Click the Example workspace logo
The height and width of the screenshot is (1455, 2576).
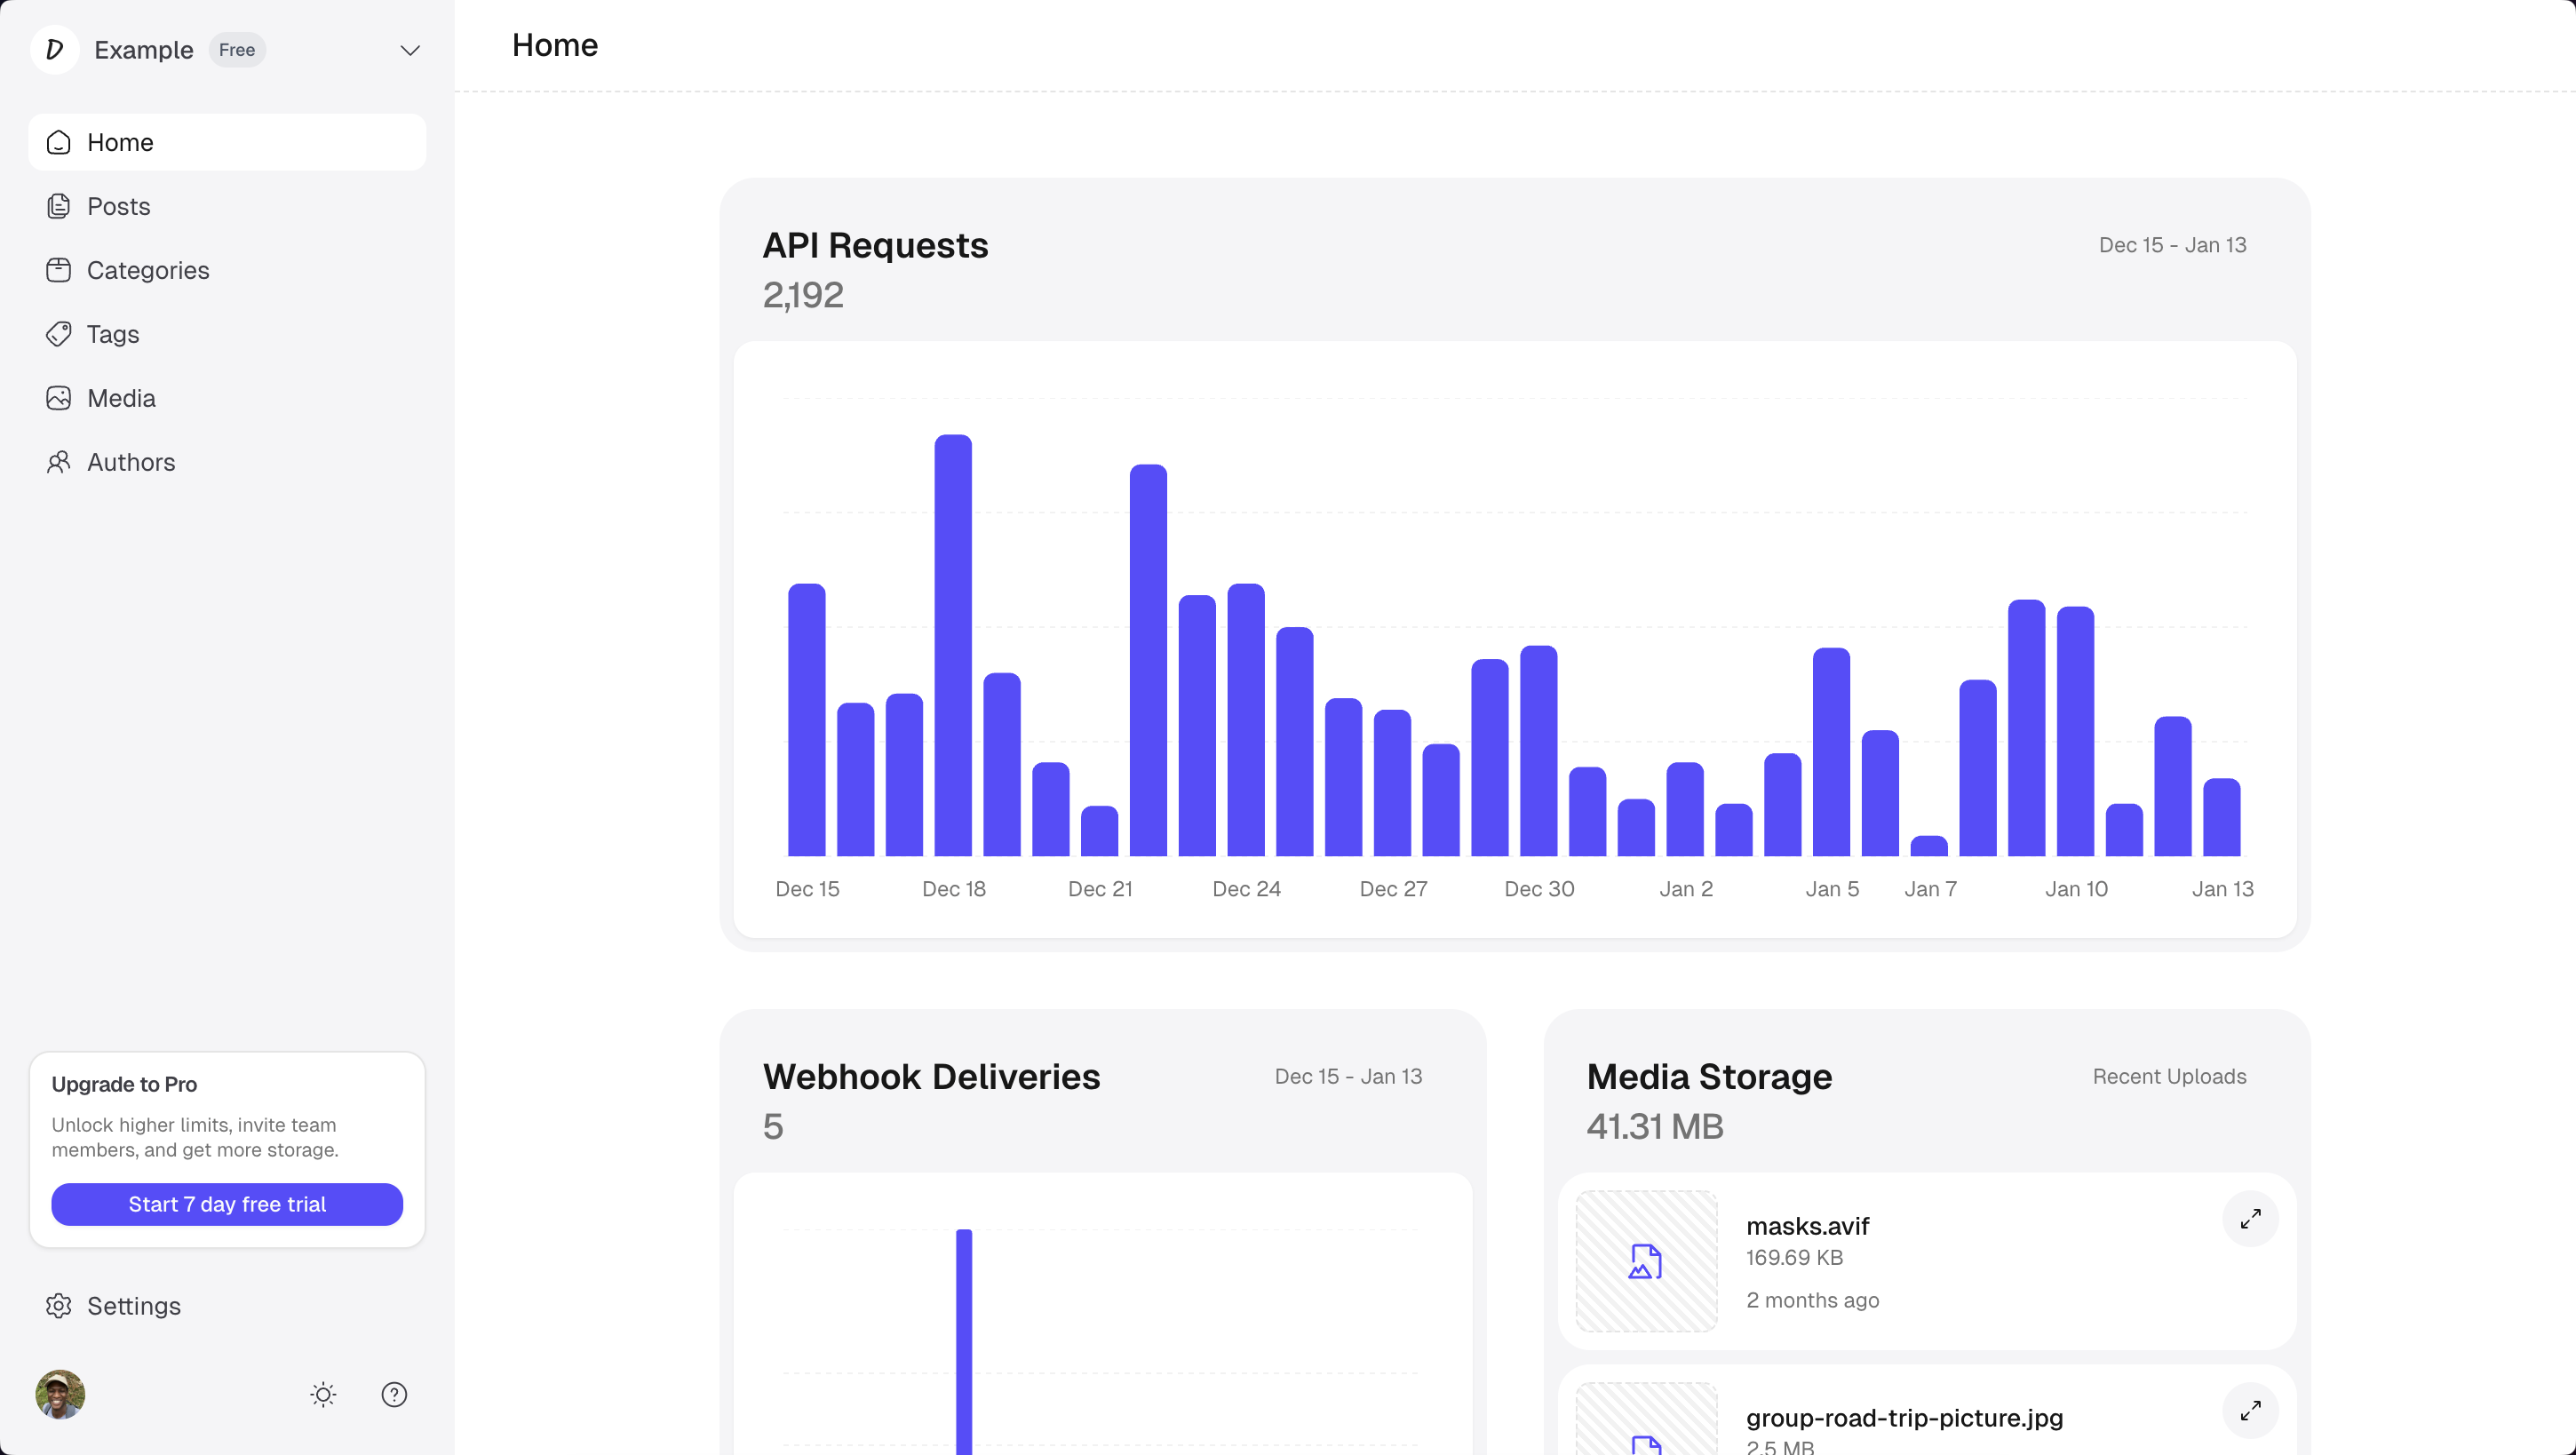[x=55, y=50]
